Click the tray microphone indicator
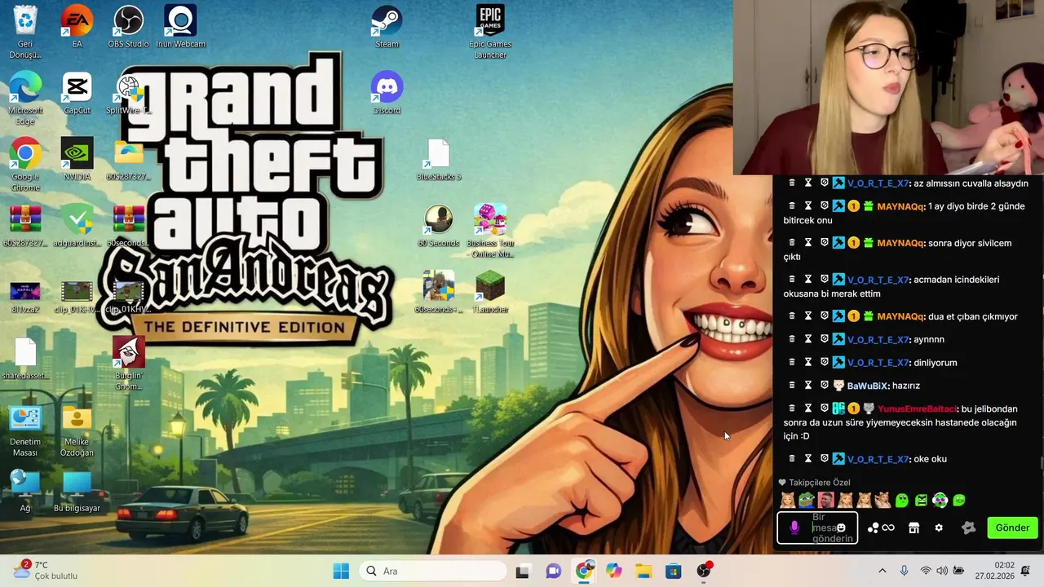Screen dimensions: 1044x587 tap(904, 571)
